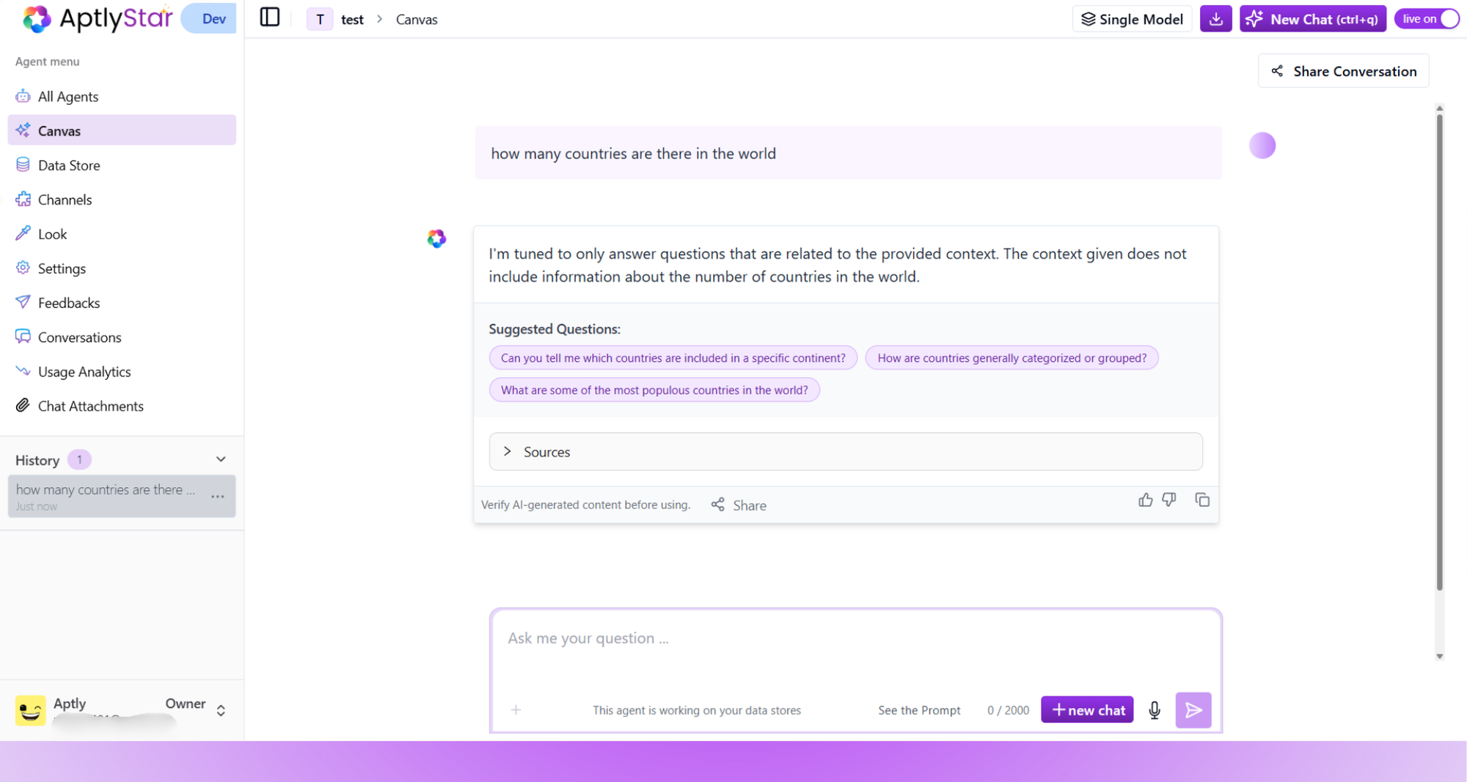Image resolution: width=1467 pixels, height=782 pixels.
Task: Open the Settings menu item
Action: click(x=62, y=268)
